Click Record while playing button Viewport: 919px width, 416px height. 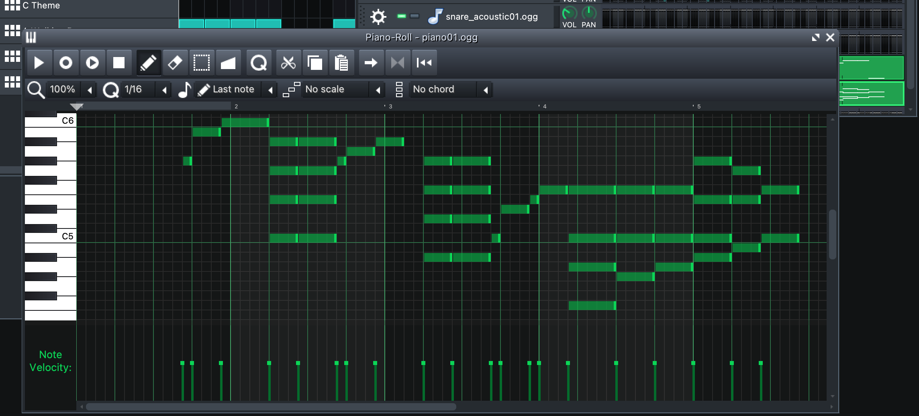pyautogui.click(x=92, y=63)
